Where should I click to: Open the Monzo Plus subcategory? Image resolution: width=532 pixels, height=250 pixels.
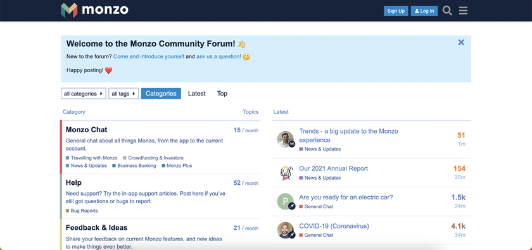(177, 166)
